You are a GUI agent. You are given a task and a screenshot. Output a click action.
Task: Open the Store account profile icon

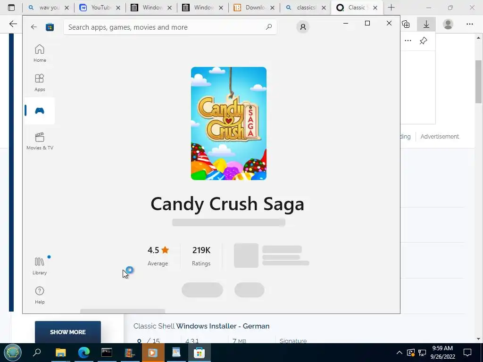(303, 27)
